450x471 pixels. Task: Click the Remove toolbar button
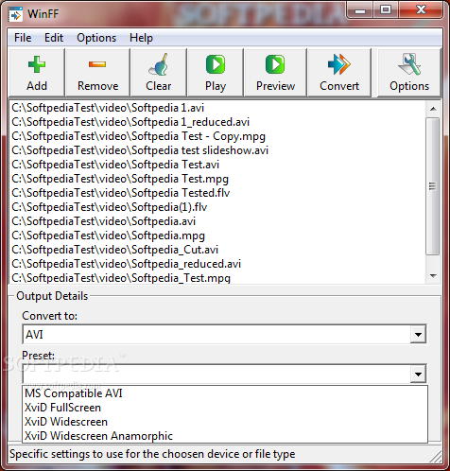click(x=97, y=73)
